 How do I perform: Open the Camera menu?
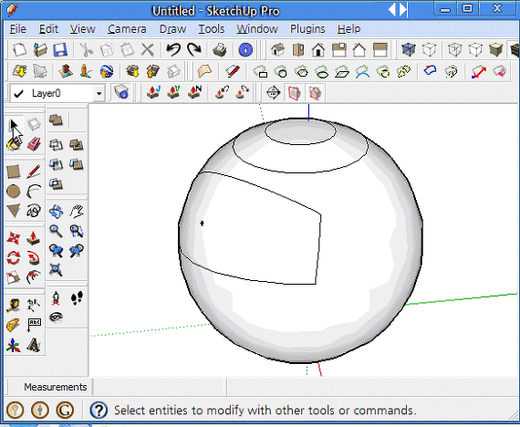tap(127, 29)
